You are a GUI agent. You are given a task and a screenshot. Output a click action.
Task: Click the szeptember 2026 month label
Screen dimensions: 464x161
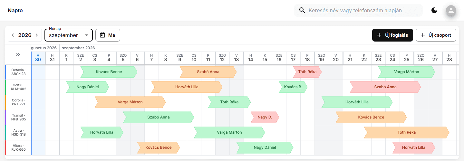coord(78,48)
